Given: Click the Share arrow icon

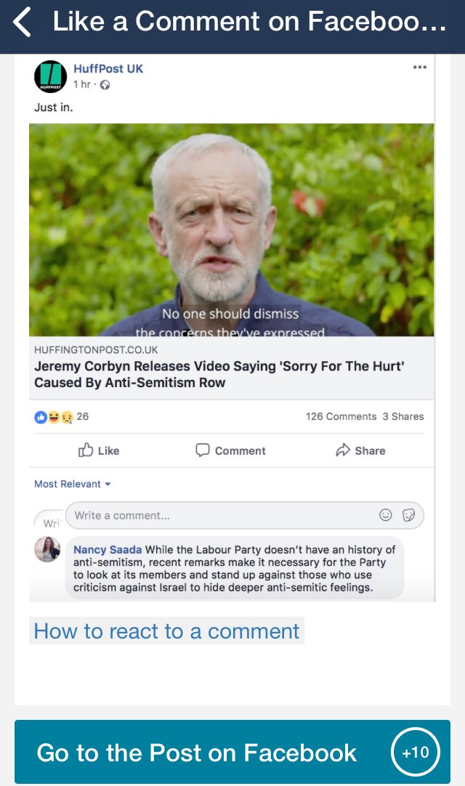Looking at the screenshot, I should tap(343, 450).
